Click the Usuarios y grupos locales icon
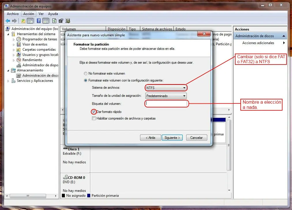This screenshot has height=210, width=292. (19, 55)
